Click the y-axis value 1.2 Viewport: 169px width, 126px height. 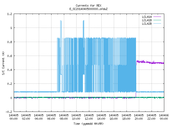pos(10,14)
